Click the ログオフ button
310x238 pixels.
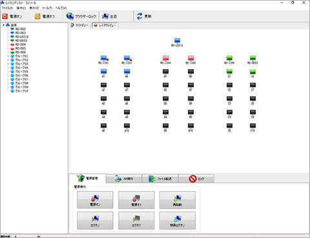pyautogui.click(x=136, y=221)
